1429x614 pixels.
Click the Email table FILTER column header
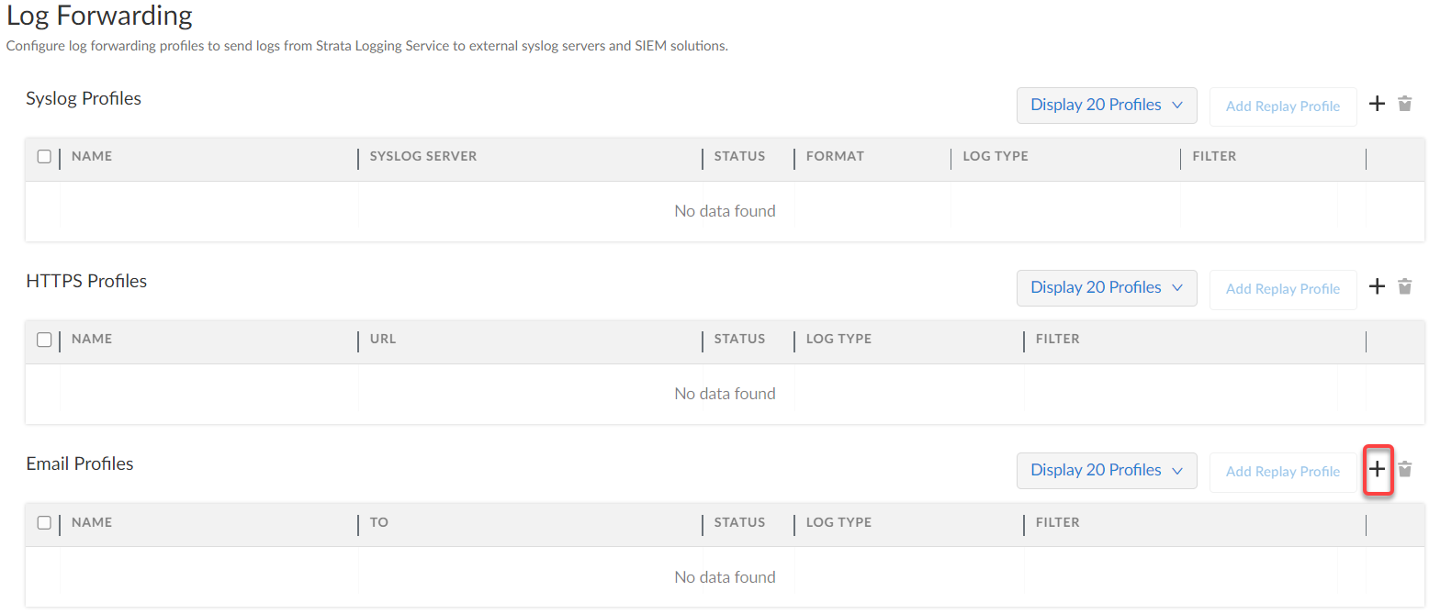(x=1057, y=522)
